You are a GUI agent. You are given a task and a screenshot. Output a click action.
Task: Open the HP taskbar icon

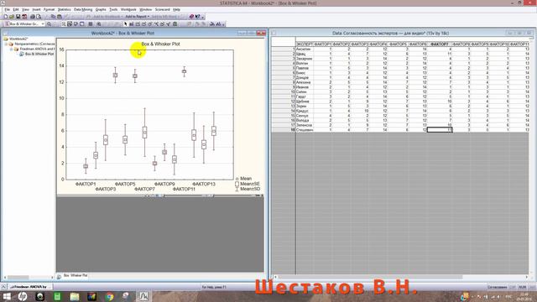pyautogui.click(x=23, y=296)
